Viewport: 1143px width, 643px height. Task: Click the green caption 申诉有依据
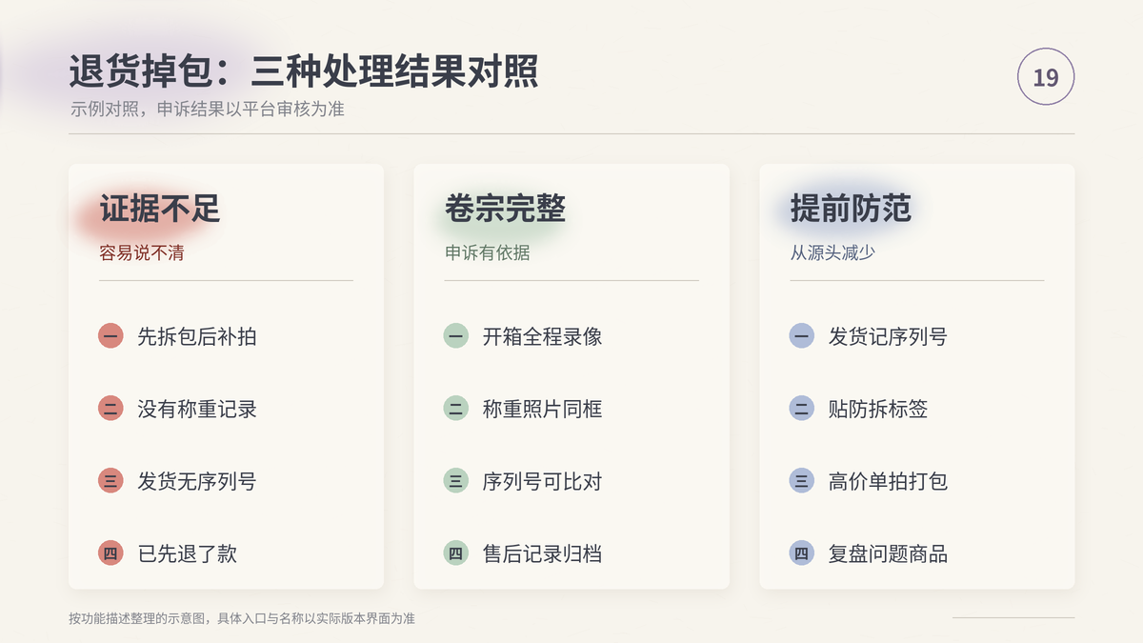[488, 253]
